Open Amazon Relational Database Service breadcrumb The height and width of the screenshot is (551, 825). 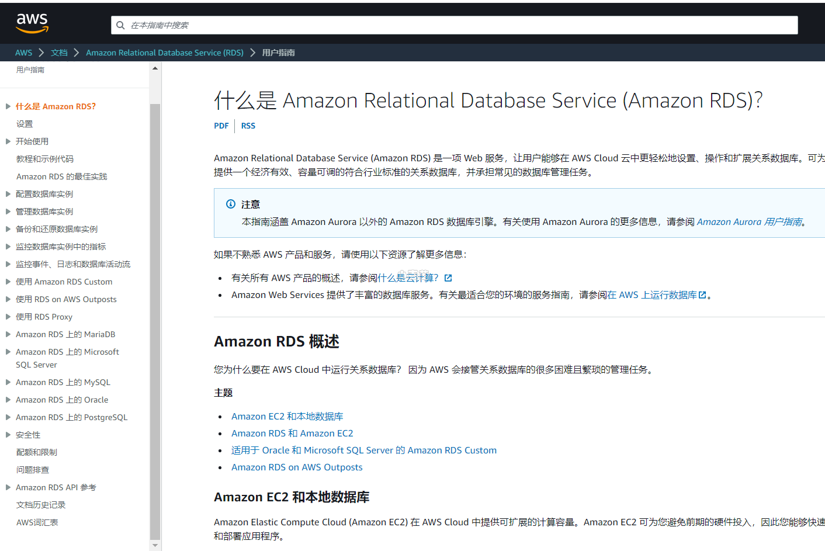coord(164,53)
